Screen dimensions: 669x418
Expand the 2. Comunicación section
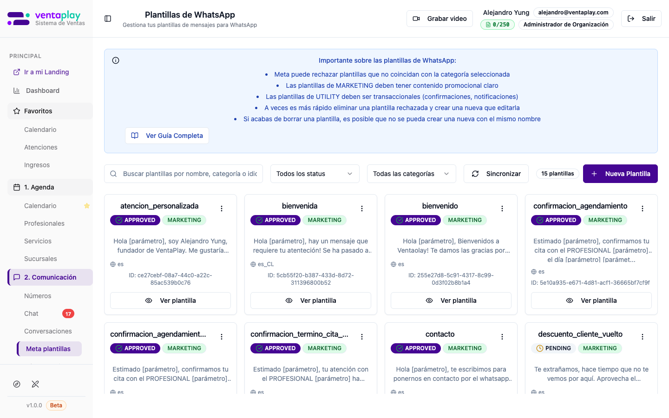point(50,277)
